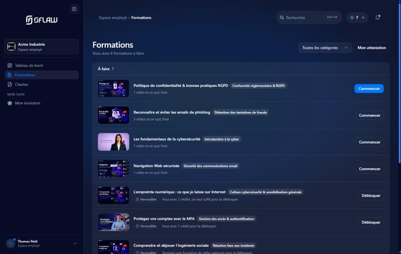Open the Toutes les catégories dropdown
The height and width of the screenshot is (254, 401).
325,48
